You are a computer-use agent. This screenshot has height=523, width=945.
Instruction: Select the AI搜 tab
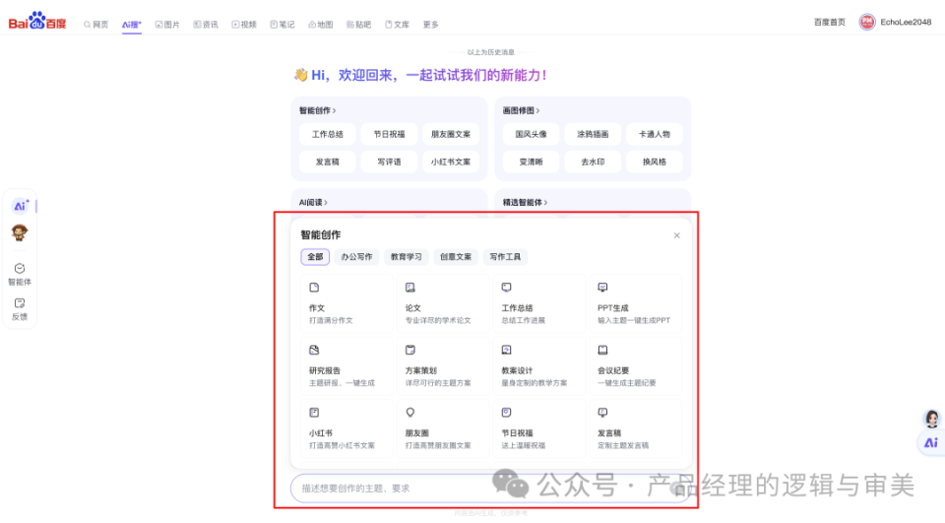click(131, 24)
